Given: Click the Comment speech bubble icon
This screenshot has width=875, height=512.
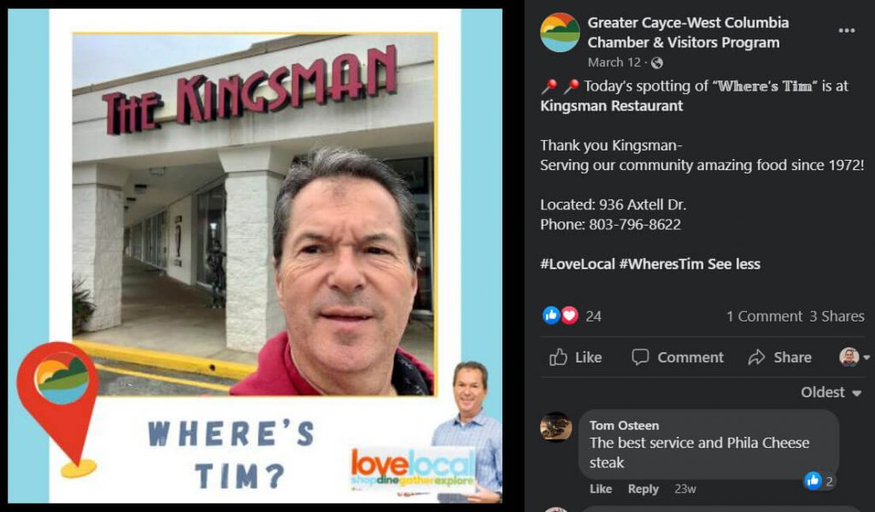Looking at the screenshot, I should [640, 356].
